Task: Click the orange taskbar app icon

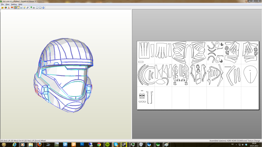Action: (x=73, y=144)
